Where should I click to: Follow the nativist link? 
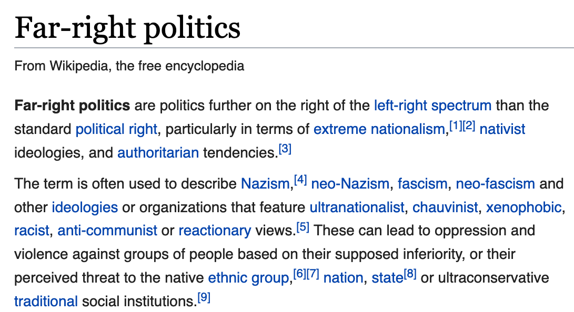click(502, 129)
